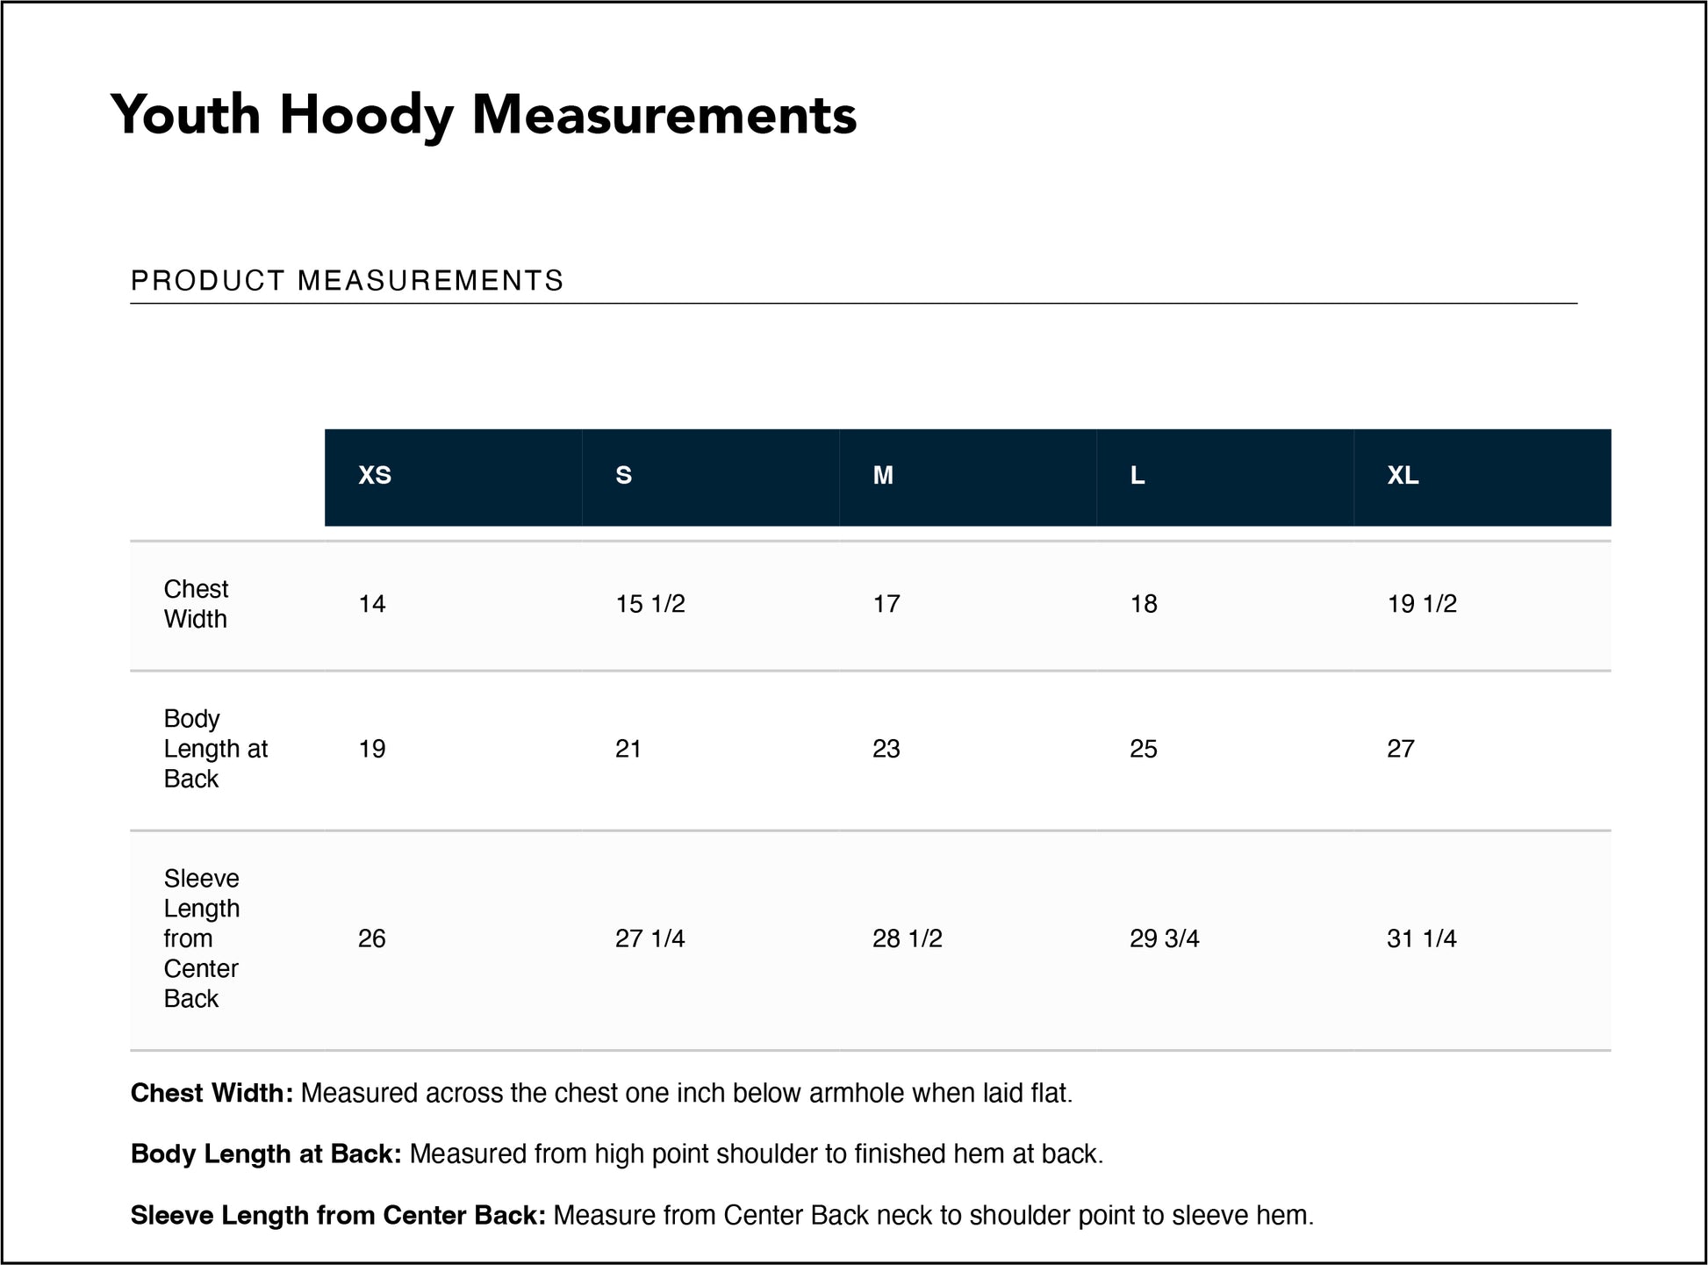Click the XS column header
This screenshot has height=1265, width=1708.
(x=375, y=476)
